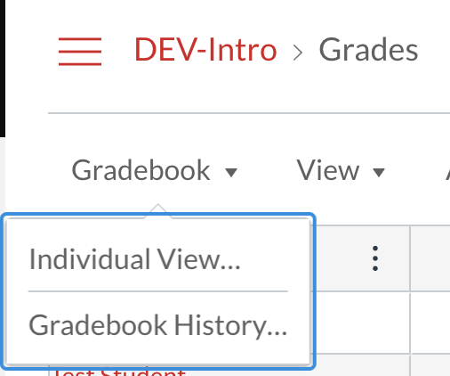Click the caret tip atop the Gradebook popup
450x376 pixels.
[158, 211]
